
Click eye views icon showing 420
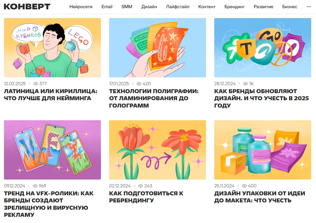click(139, 84)
